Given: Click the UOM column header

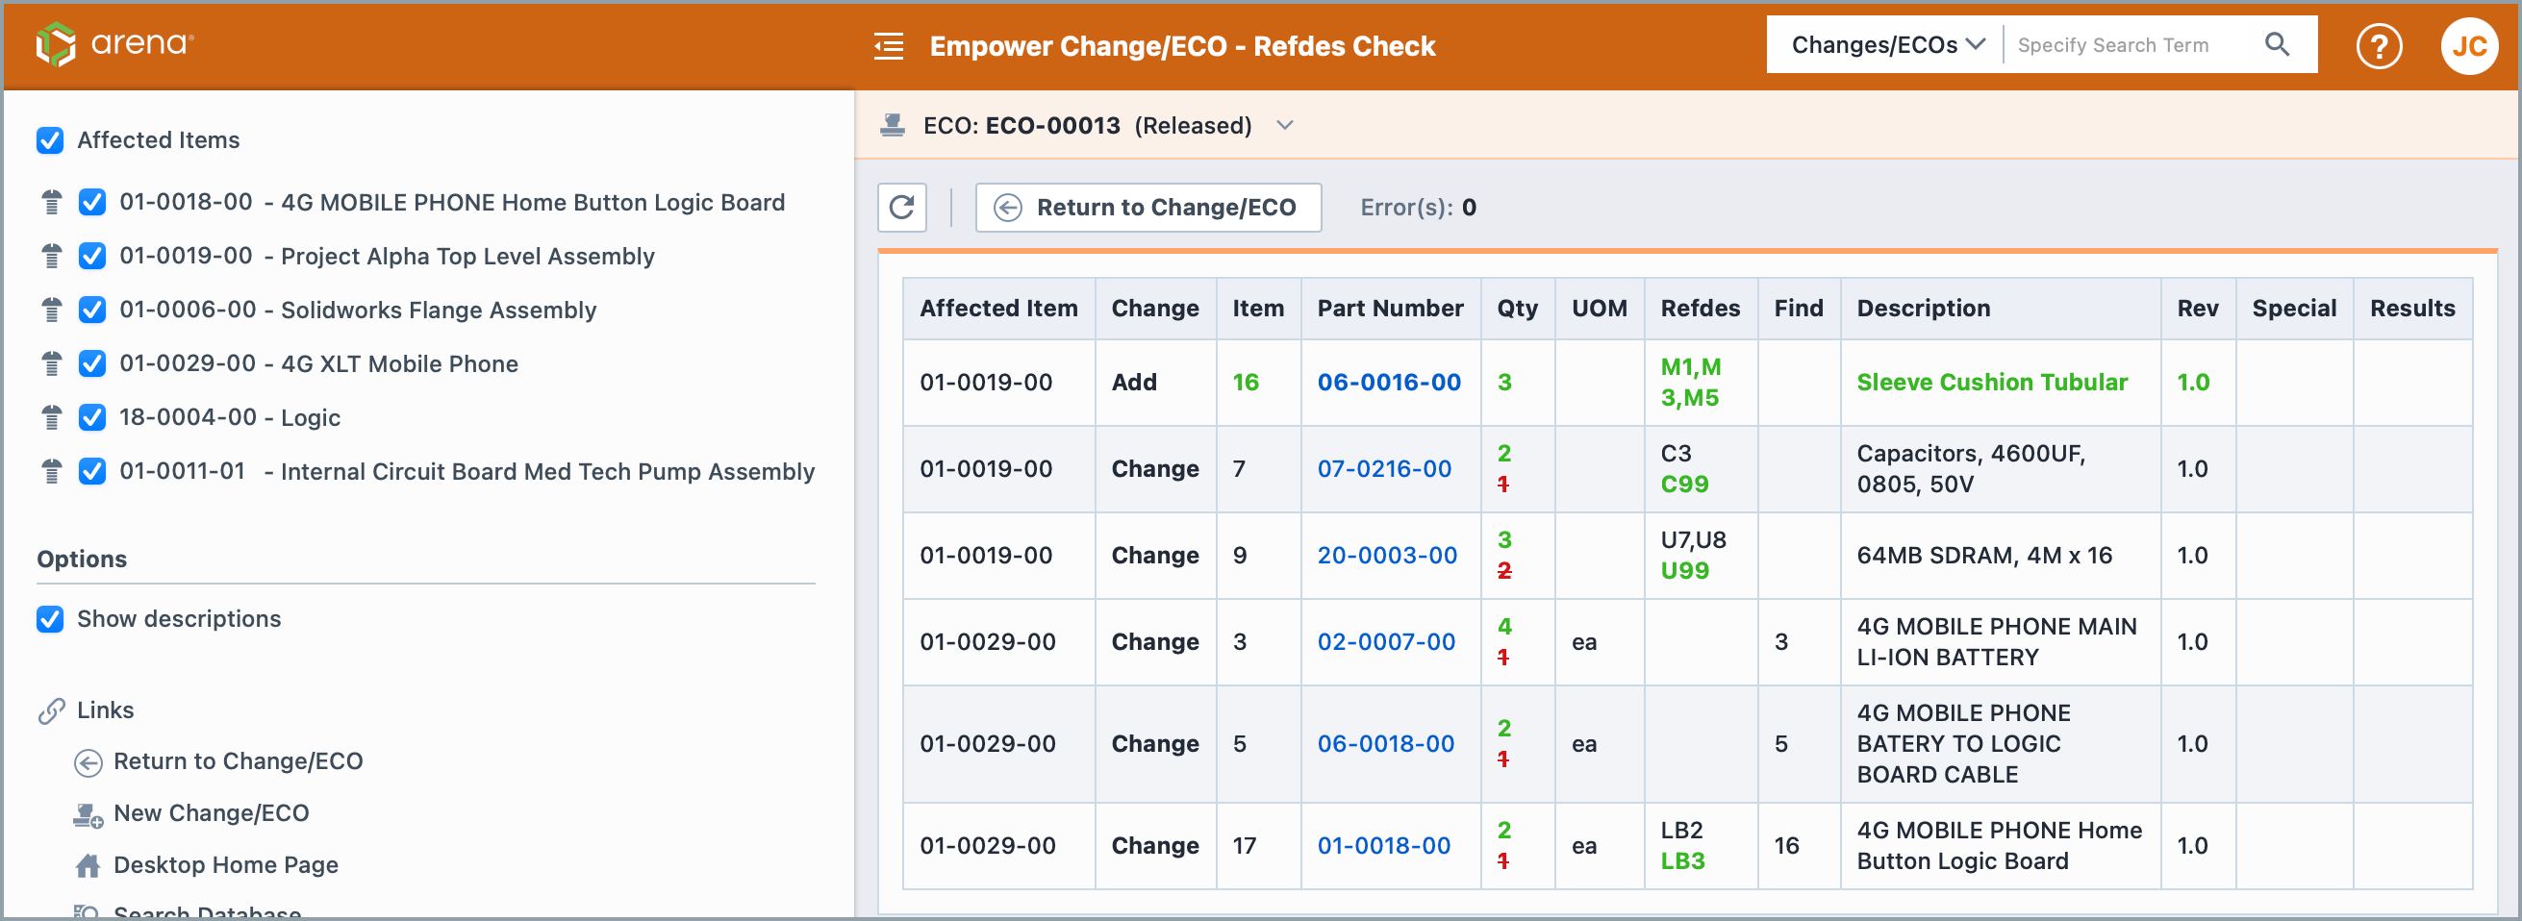Looking at the screenshot, I should click(x=1599, y=309).
